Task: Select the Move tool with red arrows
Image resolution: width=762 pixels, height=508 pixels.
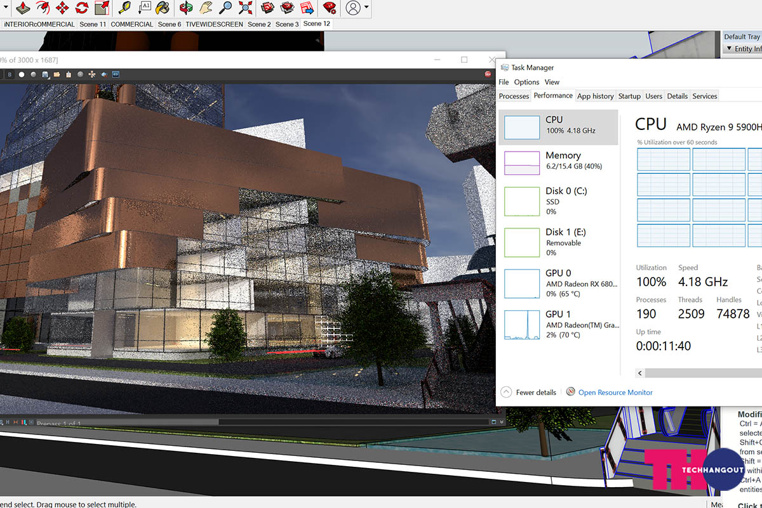Action: [x=62, y=8]
